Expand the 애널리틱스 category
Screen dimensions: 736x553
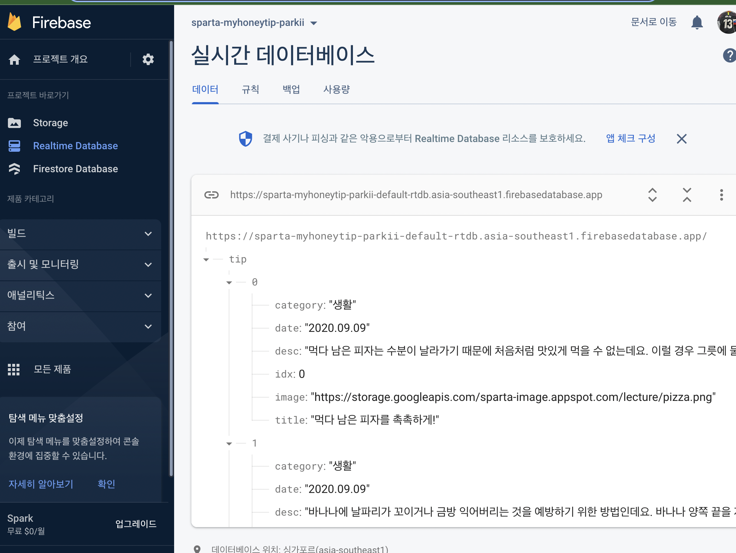click(81, 296)
